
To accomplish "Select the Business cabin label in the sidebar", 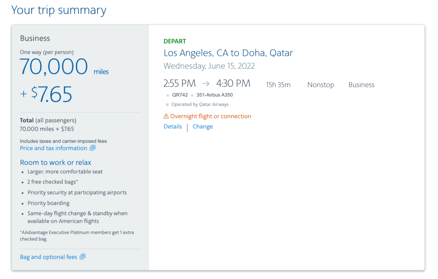I will coord(35,38).
